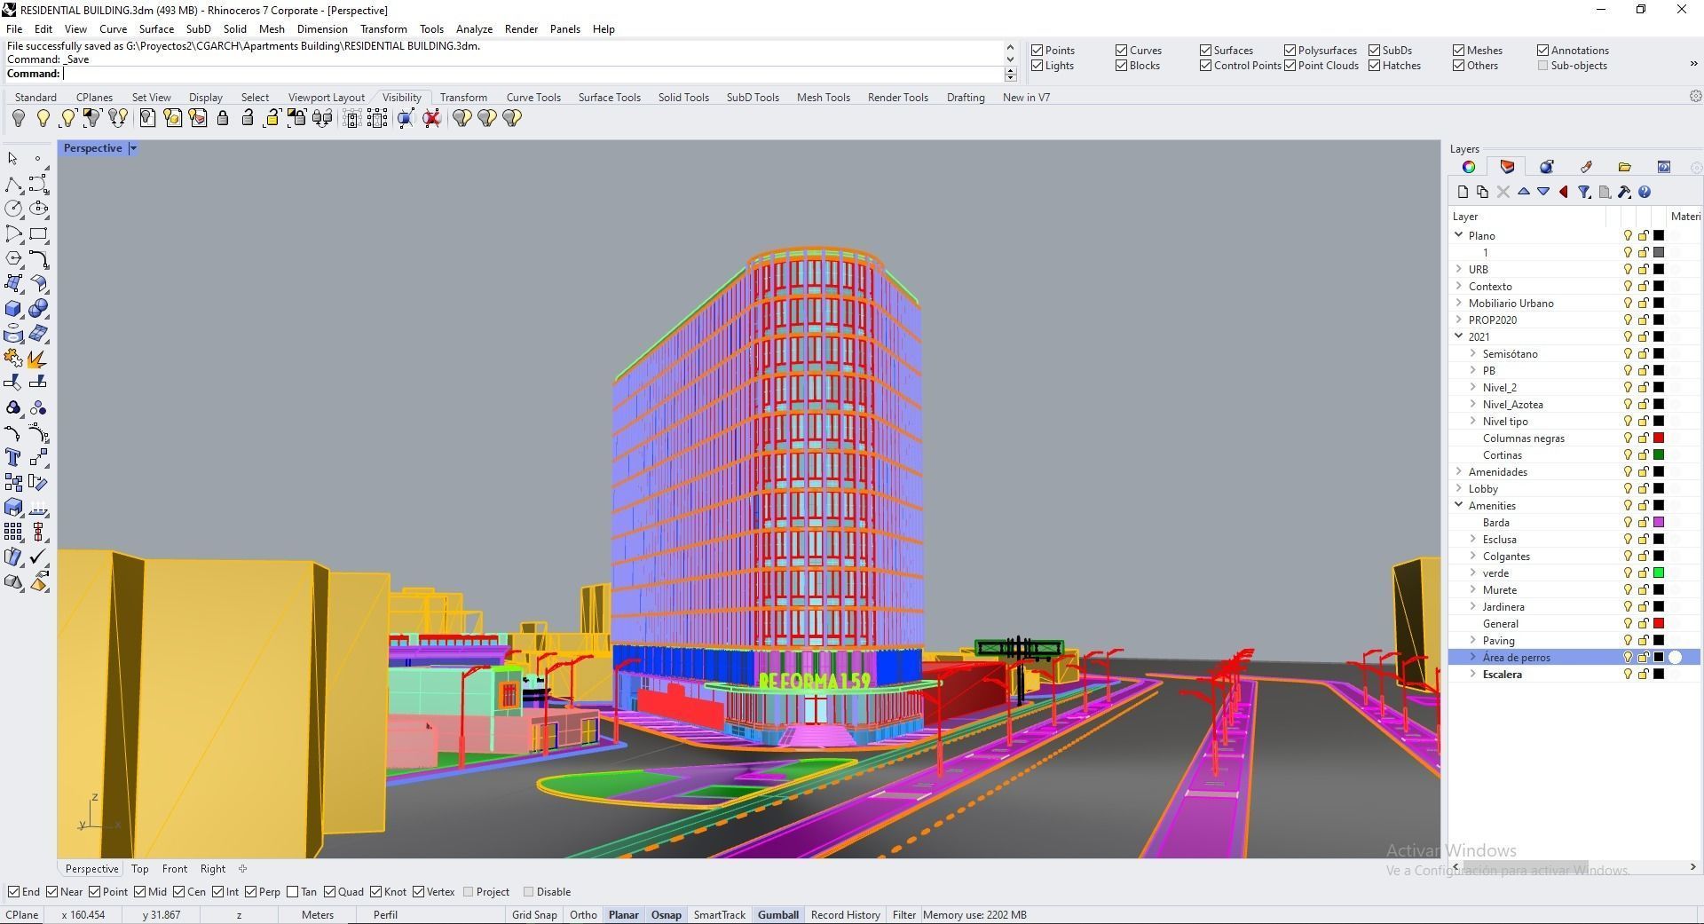
Task: Open the Rendering teapot panel tab
Action: click(x=1547, y=167)
